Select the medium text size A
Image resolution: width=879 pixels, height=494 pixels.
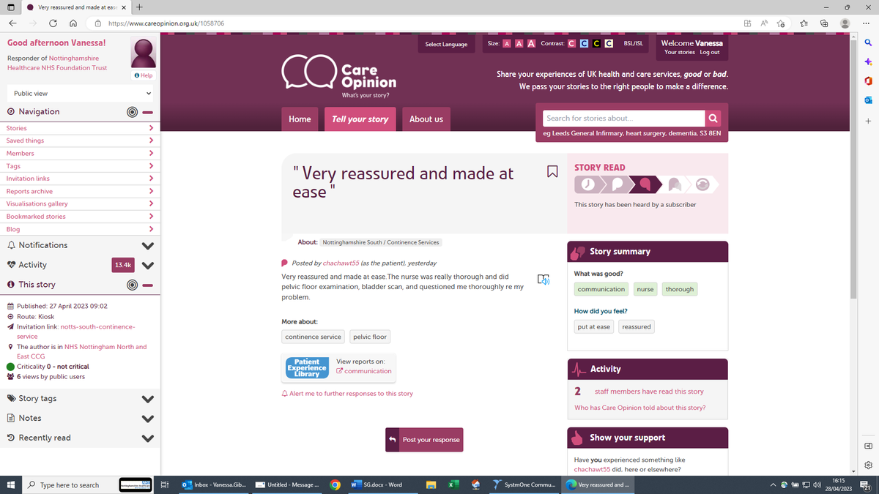point(519,44)
